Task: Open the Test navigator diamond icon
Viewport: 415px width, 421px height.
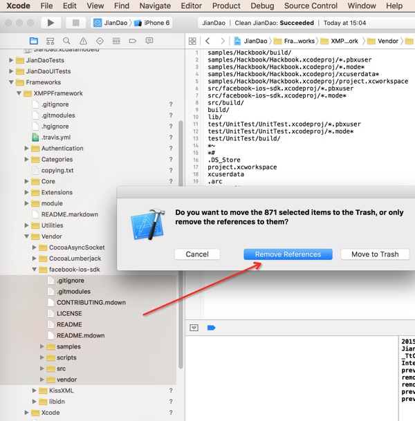Action: pos(100,41)
